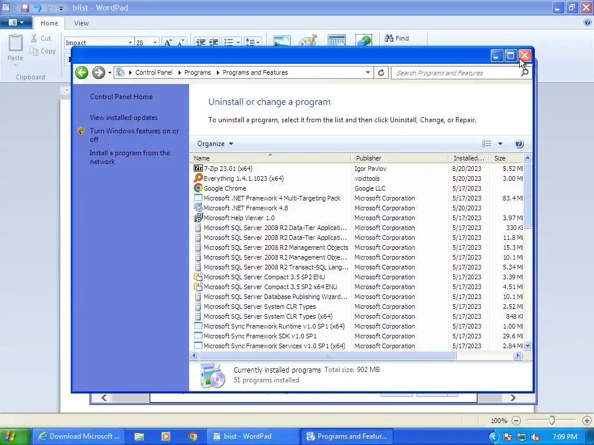
Task: Click the Increase indent icon in WordPad
Action: point(213,42)
